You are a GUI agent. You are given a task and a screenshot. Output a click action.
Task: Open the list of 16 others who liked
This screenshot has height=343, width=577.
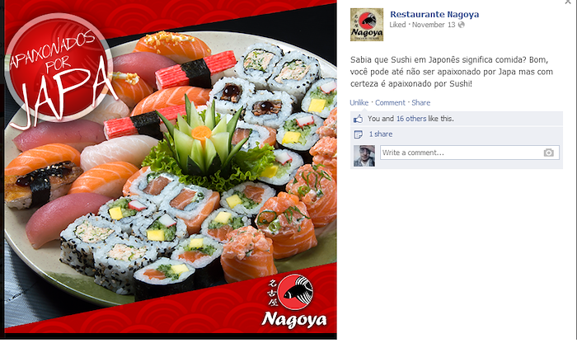[411, 119]
